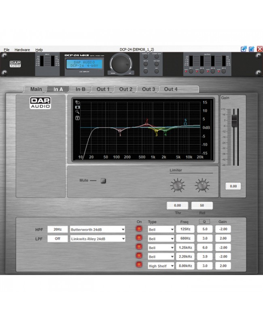This screenshot has height=321, width=263.
Task: Click 125Hz frequency field
Action: pos(185,229)
